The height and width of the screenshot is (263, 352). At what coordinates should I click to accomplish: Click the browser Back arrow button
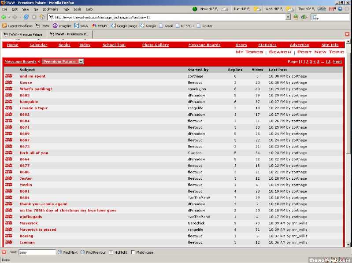tap(4, 17)
